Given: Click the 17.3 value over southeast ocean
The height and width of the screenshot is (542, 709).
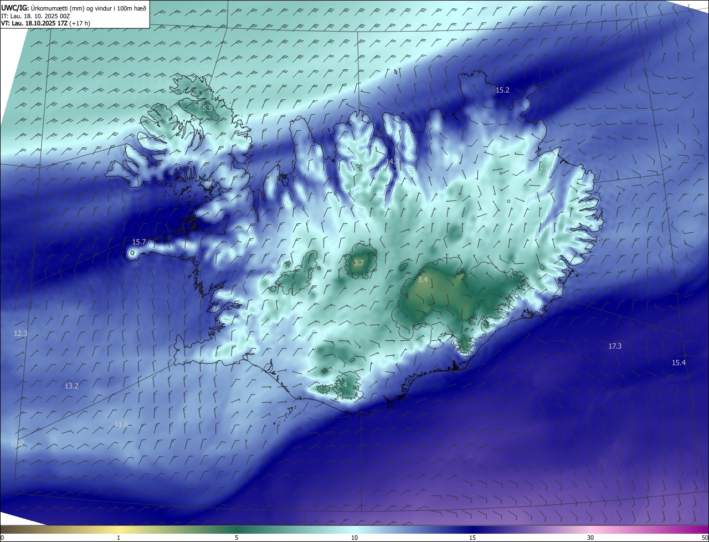Looking at the screenshot, I should (615, 346).
